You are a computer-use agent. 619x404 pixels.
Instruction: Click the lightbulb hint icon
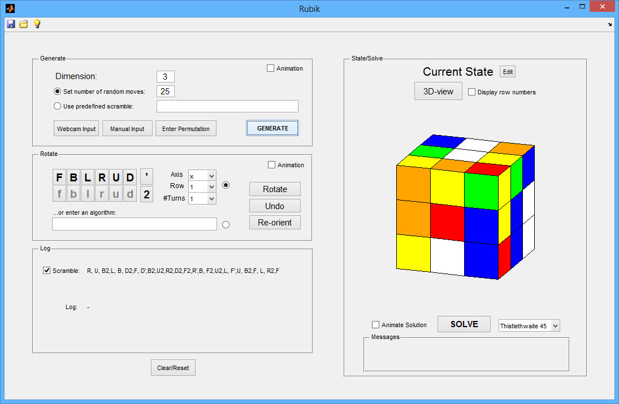(x=37, y=24)
